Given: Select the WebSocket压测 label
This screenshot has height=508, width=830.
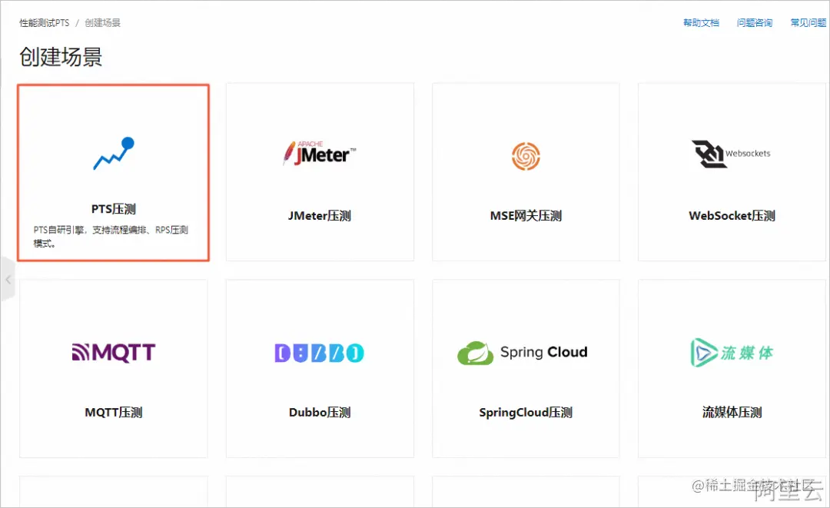Looking at the screenshot, I should click(x=732, y=216).
